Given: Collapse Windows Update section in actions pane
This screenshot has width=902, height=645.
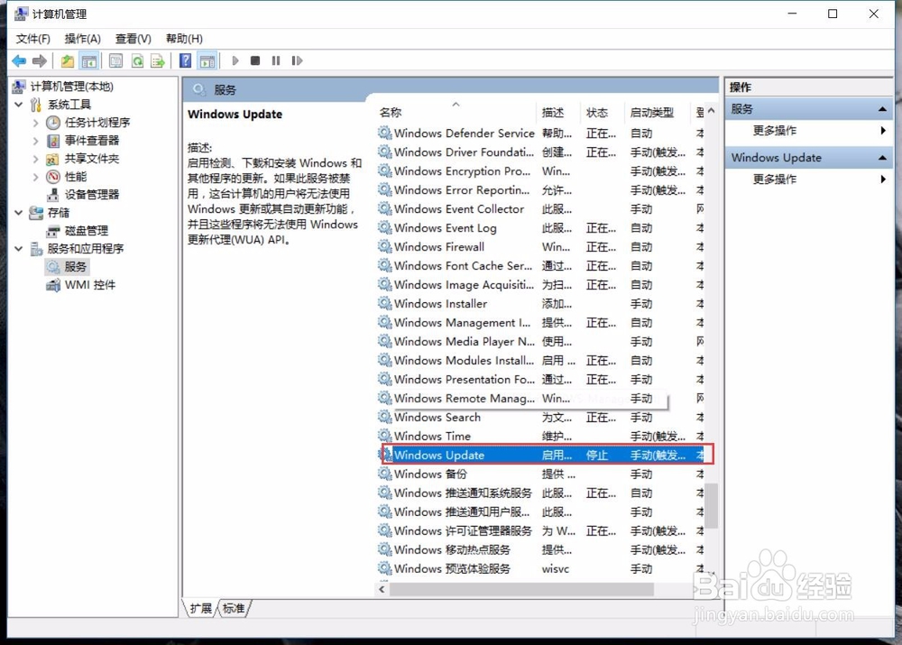Looking at the screenshot, I should 882,158.
